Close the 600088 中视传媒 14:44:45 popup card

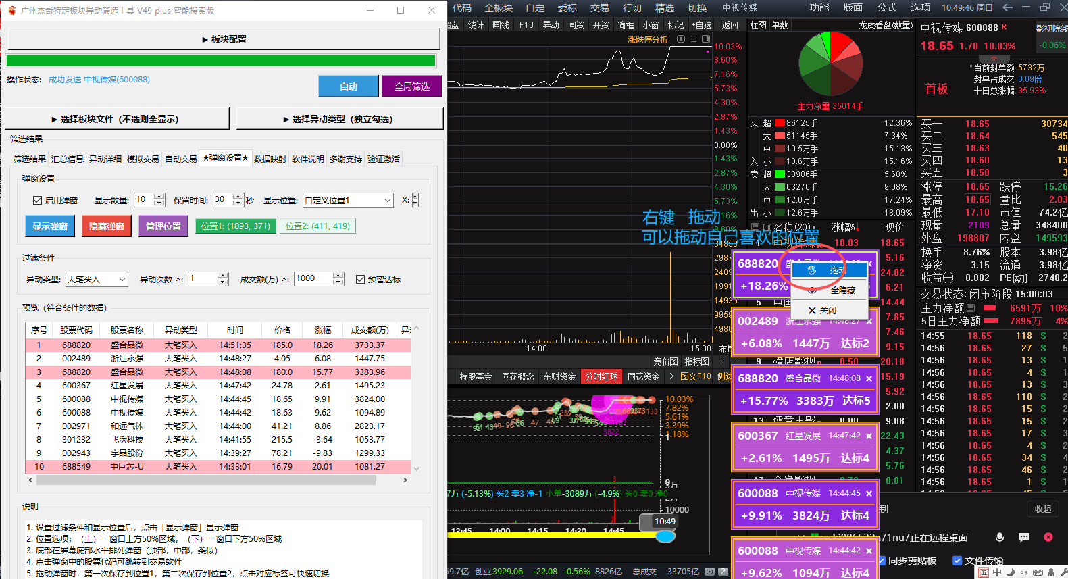pyautogui.click(x=869, y=494)
